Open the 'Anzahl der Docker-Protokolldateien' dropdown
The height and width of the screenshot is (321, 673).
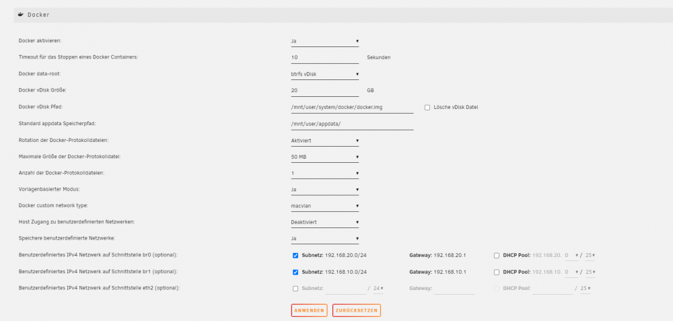pos(325,174)
